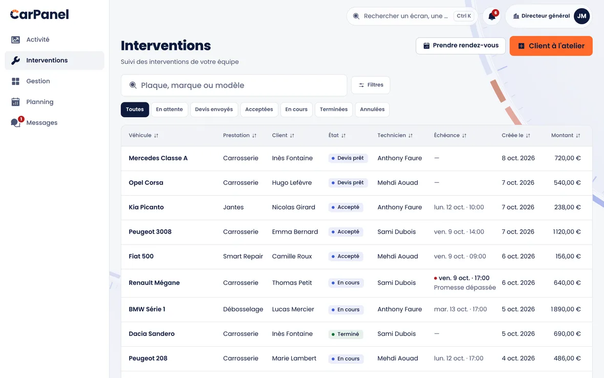The height and width of the screenshot is (378, 604).
Task: Select the Interventions wrench icon
Action: point(15,60)
